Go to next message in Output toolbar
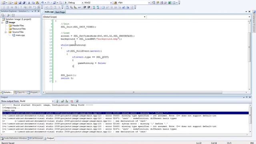Viewport: 256px width, 144px height. tap(66, 101)
